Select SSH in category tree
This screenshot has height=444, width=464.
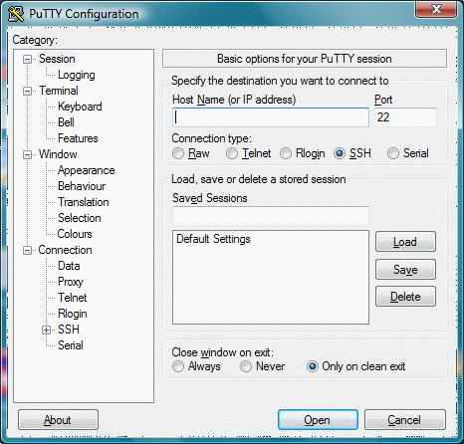(69, 330)
